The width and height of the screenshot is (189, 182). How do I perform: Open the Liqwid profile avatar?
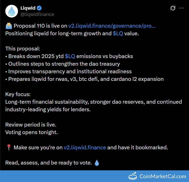coord(11,11)
